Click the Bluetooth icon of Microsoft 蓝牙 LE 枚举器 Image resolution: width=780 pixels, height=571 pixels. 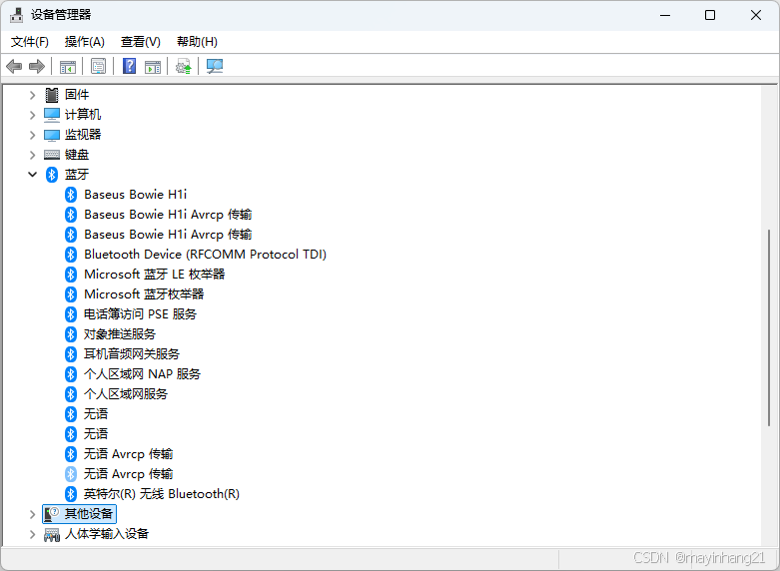[x=71, y=275]
